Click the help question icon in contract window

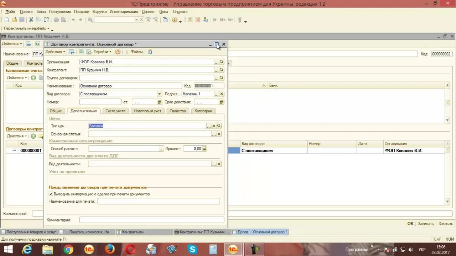[x=118, y=52]
